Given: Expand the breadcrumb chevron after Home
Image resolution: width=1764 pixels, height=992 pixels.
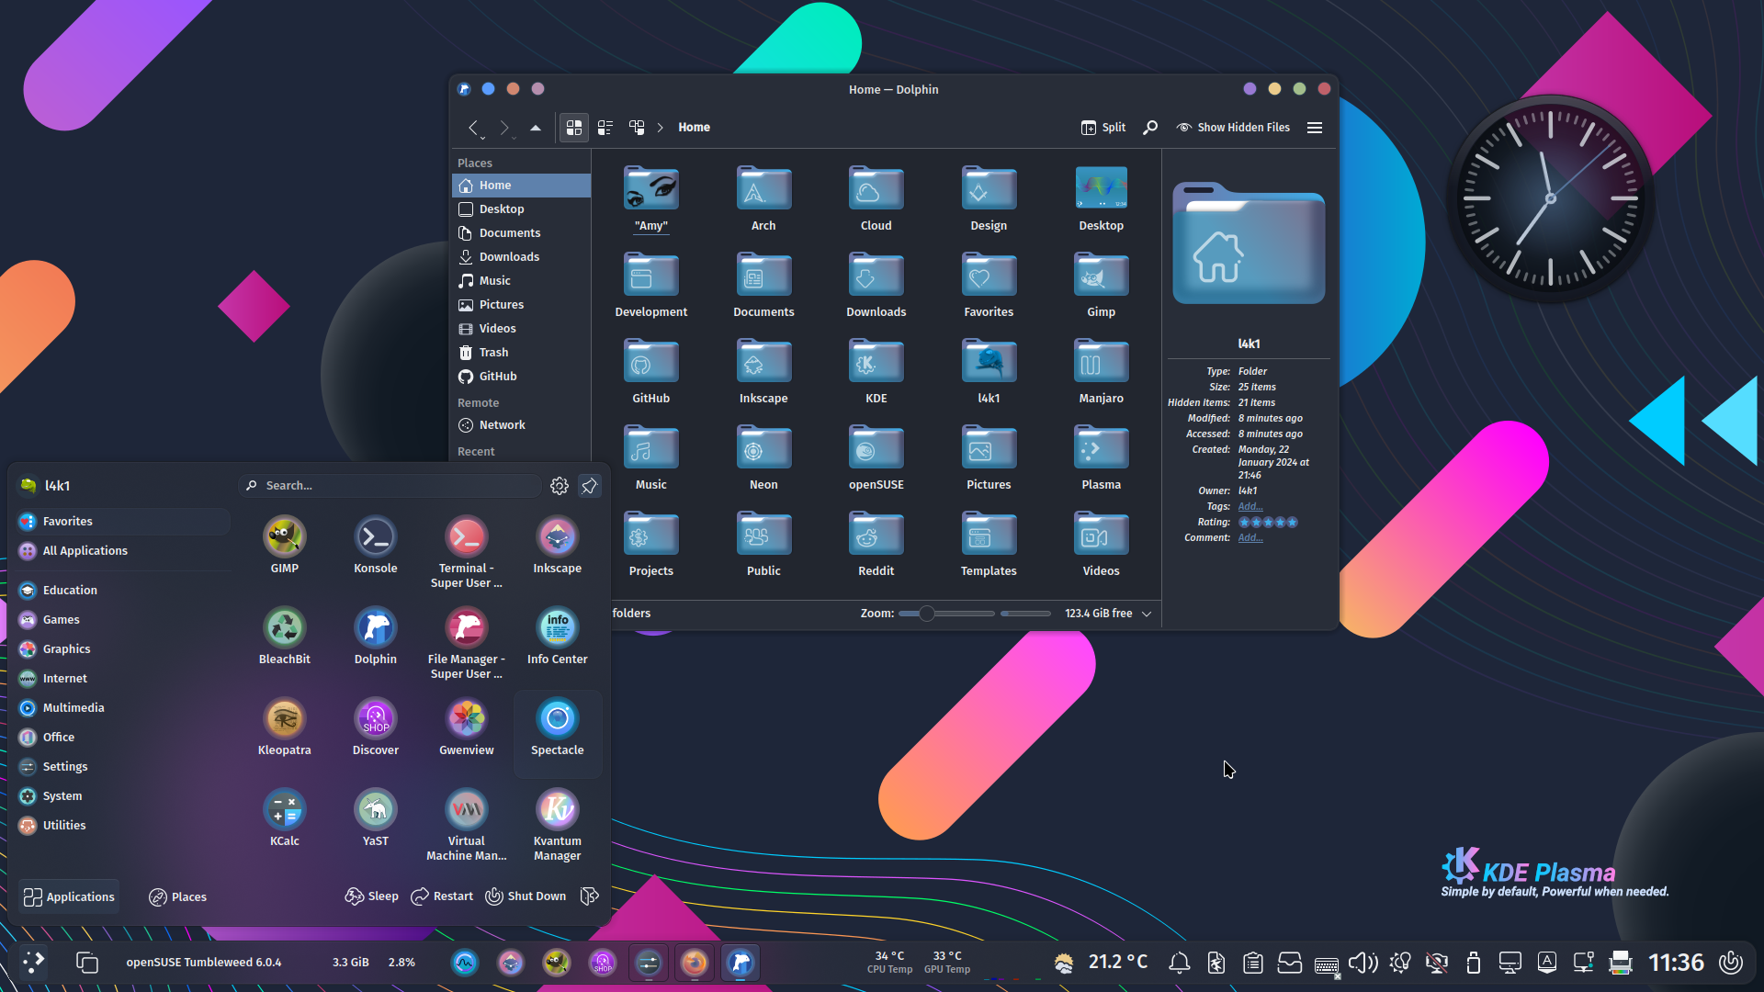Looking at the screenshot, I should click(x=660, y=128).
